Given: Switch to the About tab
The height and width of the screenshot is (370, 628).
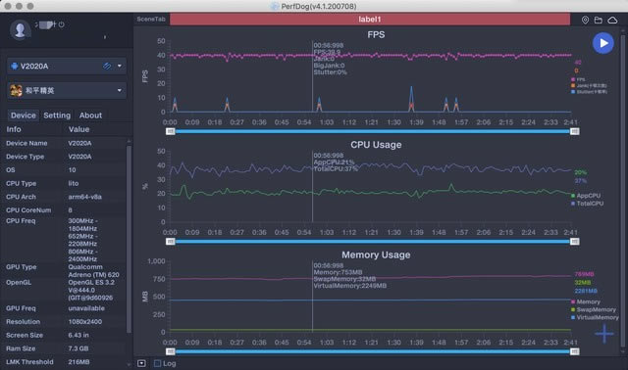Looking at the screenshot, I should point(90,116).
